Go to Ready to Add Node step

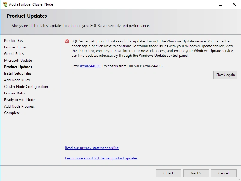click(20, 100)
